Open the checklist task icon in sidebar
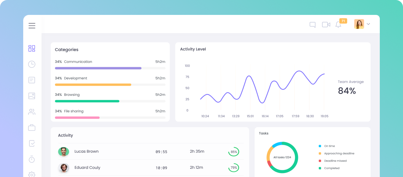Image resolution: width=403 pixels, height=177 pixels. click(x=32, y=143)
